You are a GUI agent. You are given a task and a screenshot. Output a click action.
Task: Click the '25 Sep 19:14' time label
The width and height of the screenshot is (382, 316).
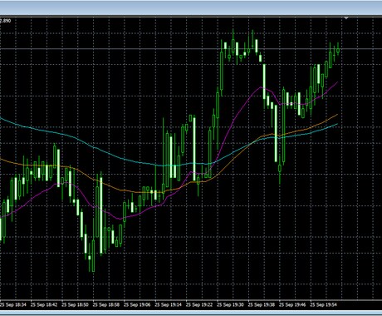[x=168, y=304]
